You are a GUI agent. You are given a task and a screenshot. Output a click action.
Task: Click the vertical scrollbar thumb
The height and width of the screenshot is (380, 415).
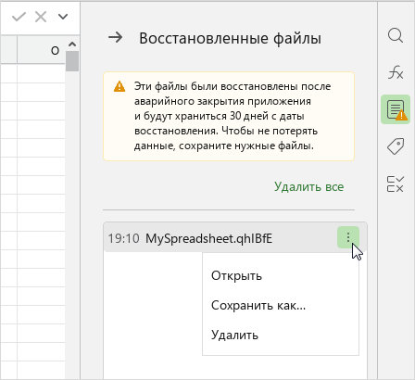click(72, 61)
